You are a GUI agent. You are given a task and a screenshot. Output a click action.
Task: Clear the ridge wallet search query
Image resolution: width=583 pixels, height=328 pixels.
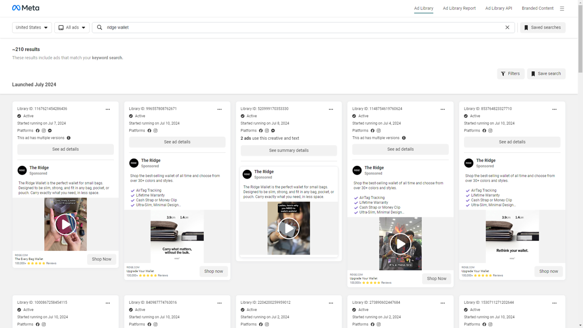pos(507,27)
